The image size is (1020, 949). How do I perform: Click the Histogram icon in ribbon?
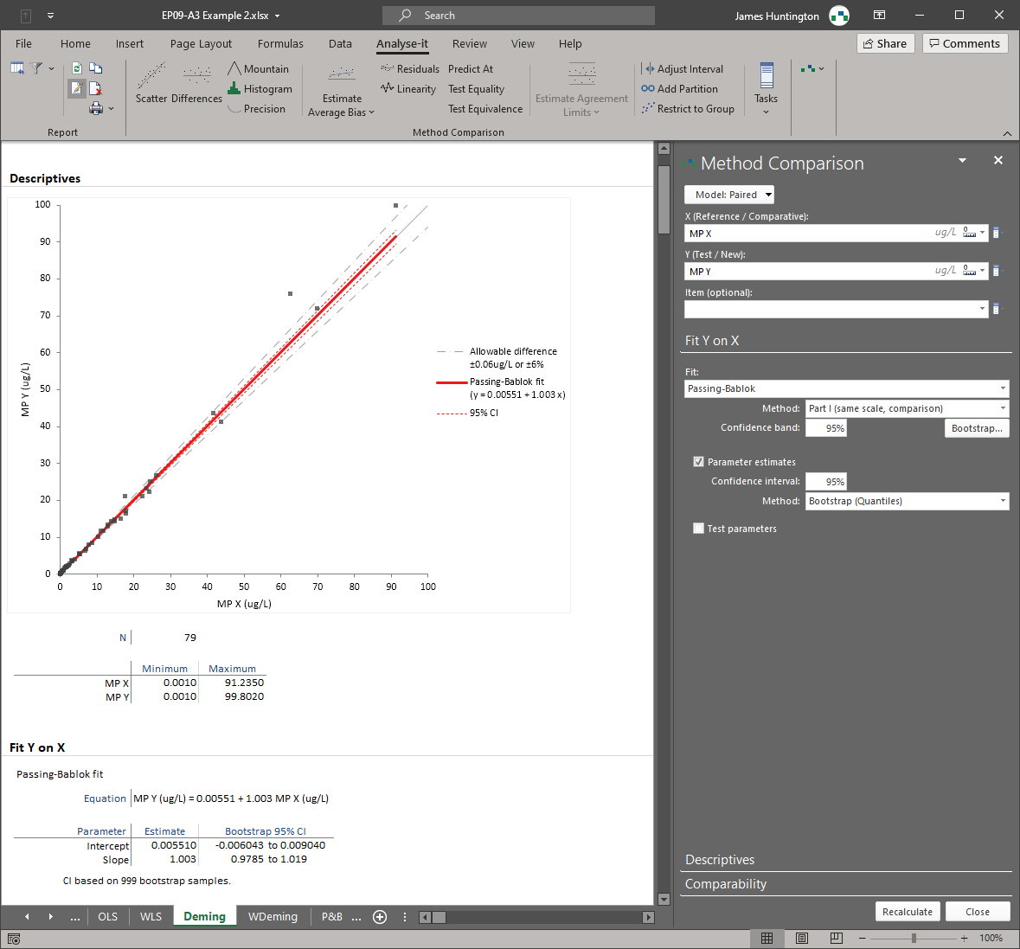pos(234,89)
